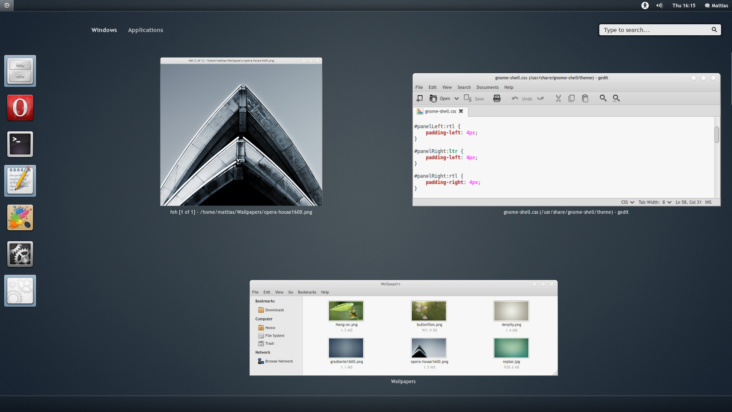This screenshot has width=732, height=412.
Task: Launch Opera from the dock
Action: (20, 107)
